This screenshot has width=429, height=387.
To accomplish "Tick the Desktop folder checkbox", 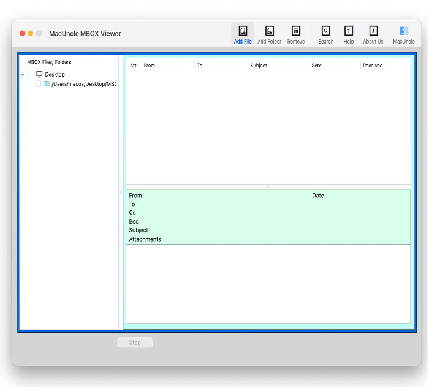I will [x=31, y=74].
